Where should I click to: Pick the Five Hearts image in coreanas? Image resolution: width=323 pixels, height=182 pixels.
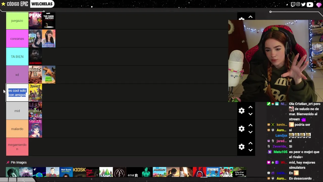point(49,39)
